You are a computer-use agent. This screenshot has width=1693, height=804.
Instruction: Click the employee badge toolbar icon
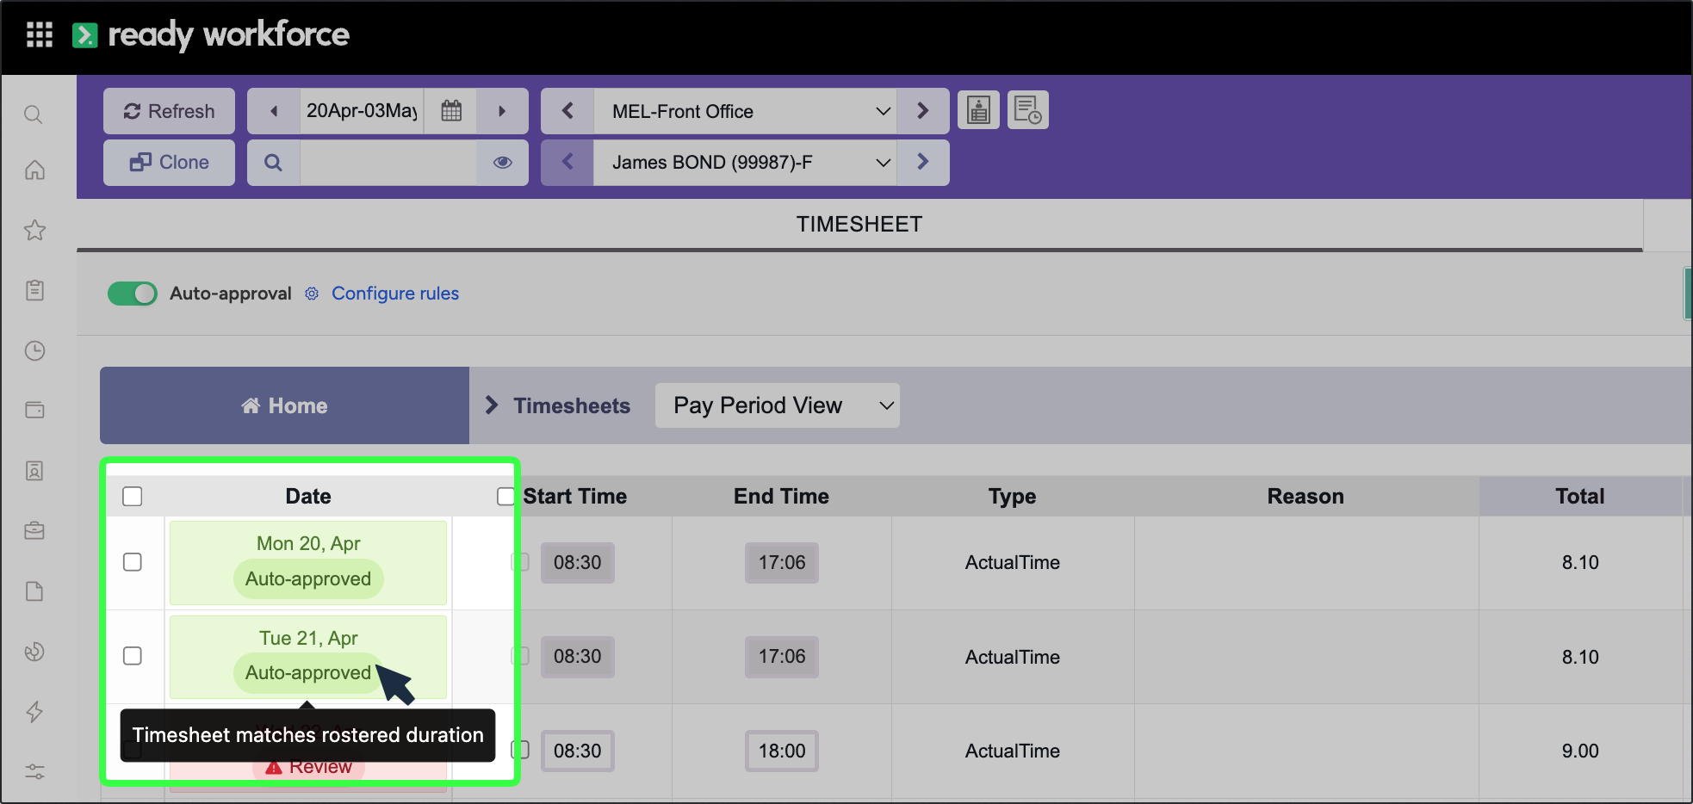978,110
